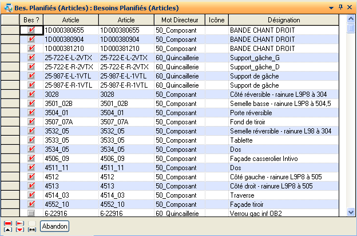The height and width of the screenshot is (236, 357).
Task: Check the Bes ? box for 6-22916
Action: pyautogui.click(x=31, y=213)
